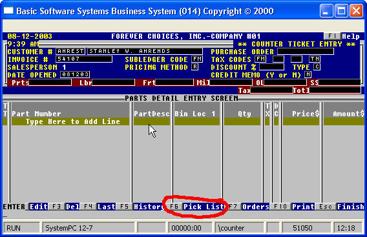
Task: Click the Esc Finish function key
Action: point(340,207)
